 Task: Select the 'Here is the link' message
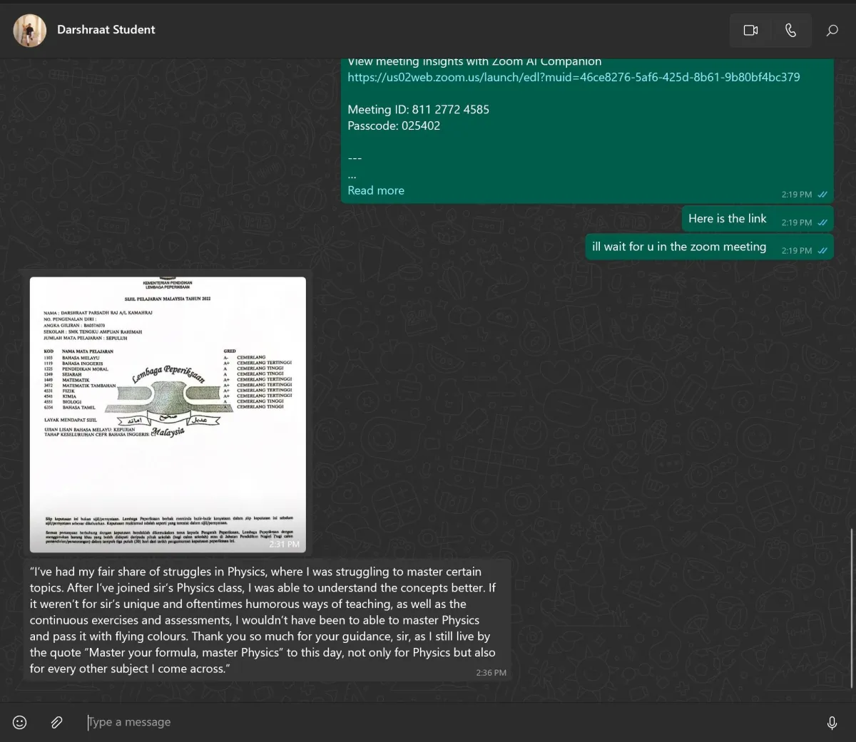(x=758, y=219)
